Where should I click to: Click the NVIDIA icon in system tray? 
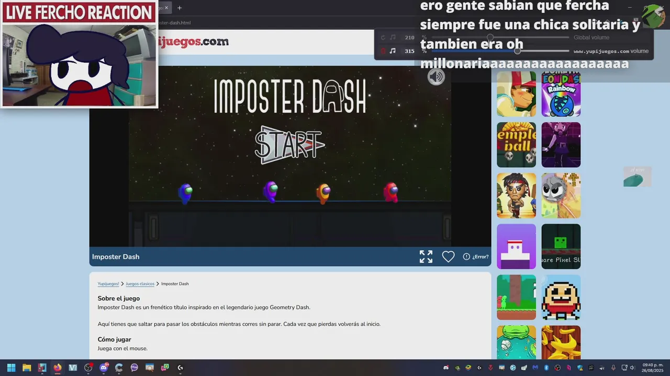tap(457, 368)
